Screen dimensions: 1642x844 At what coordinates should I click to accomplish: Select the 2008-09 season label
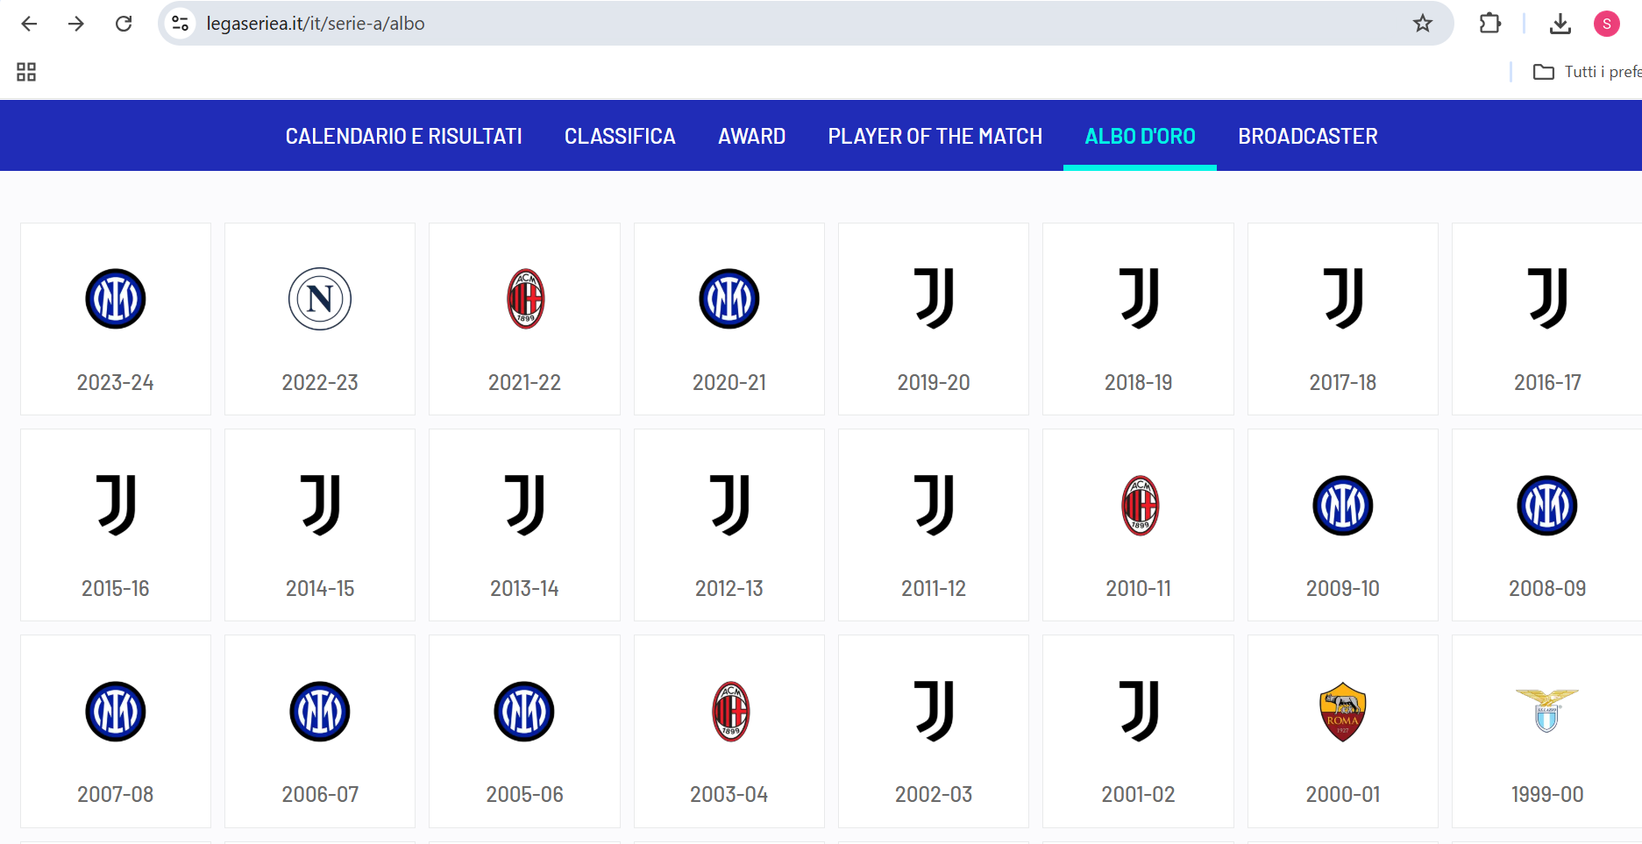tap(1547, 588)
